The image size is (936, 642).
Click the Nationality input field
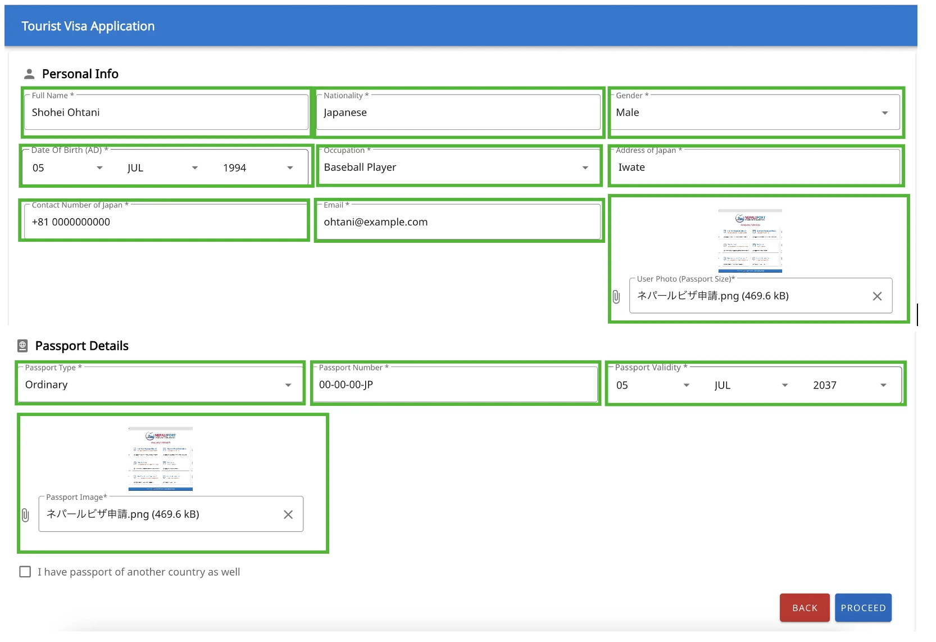tap(458, 112)
